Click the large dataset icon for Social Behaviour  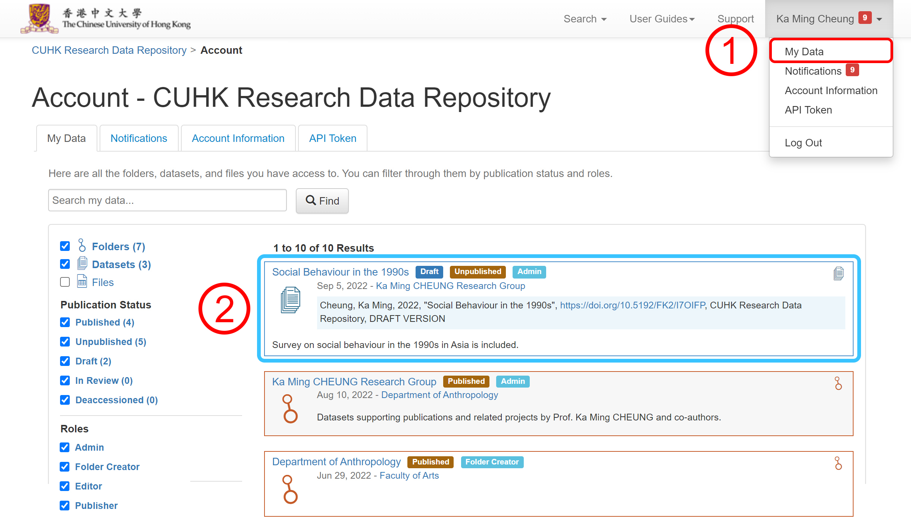(290, 300)
